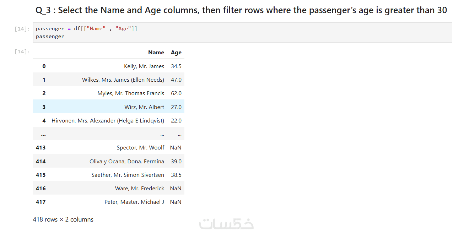Click the name Kelly, Mr. James

(144, 66)
